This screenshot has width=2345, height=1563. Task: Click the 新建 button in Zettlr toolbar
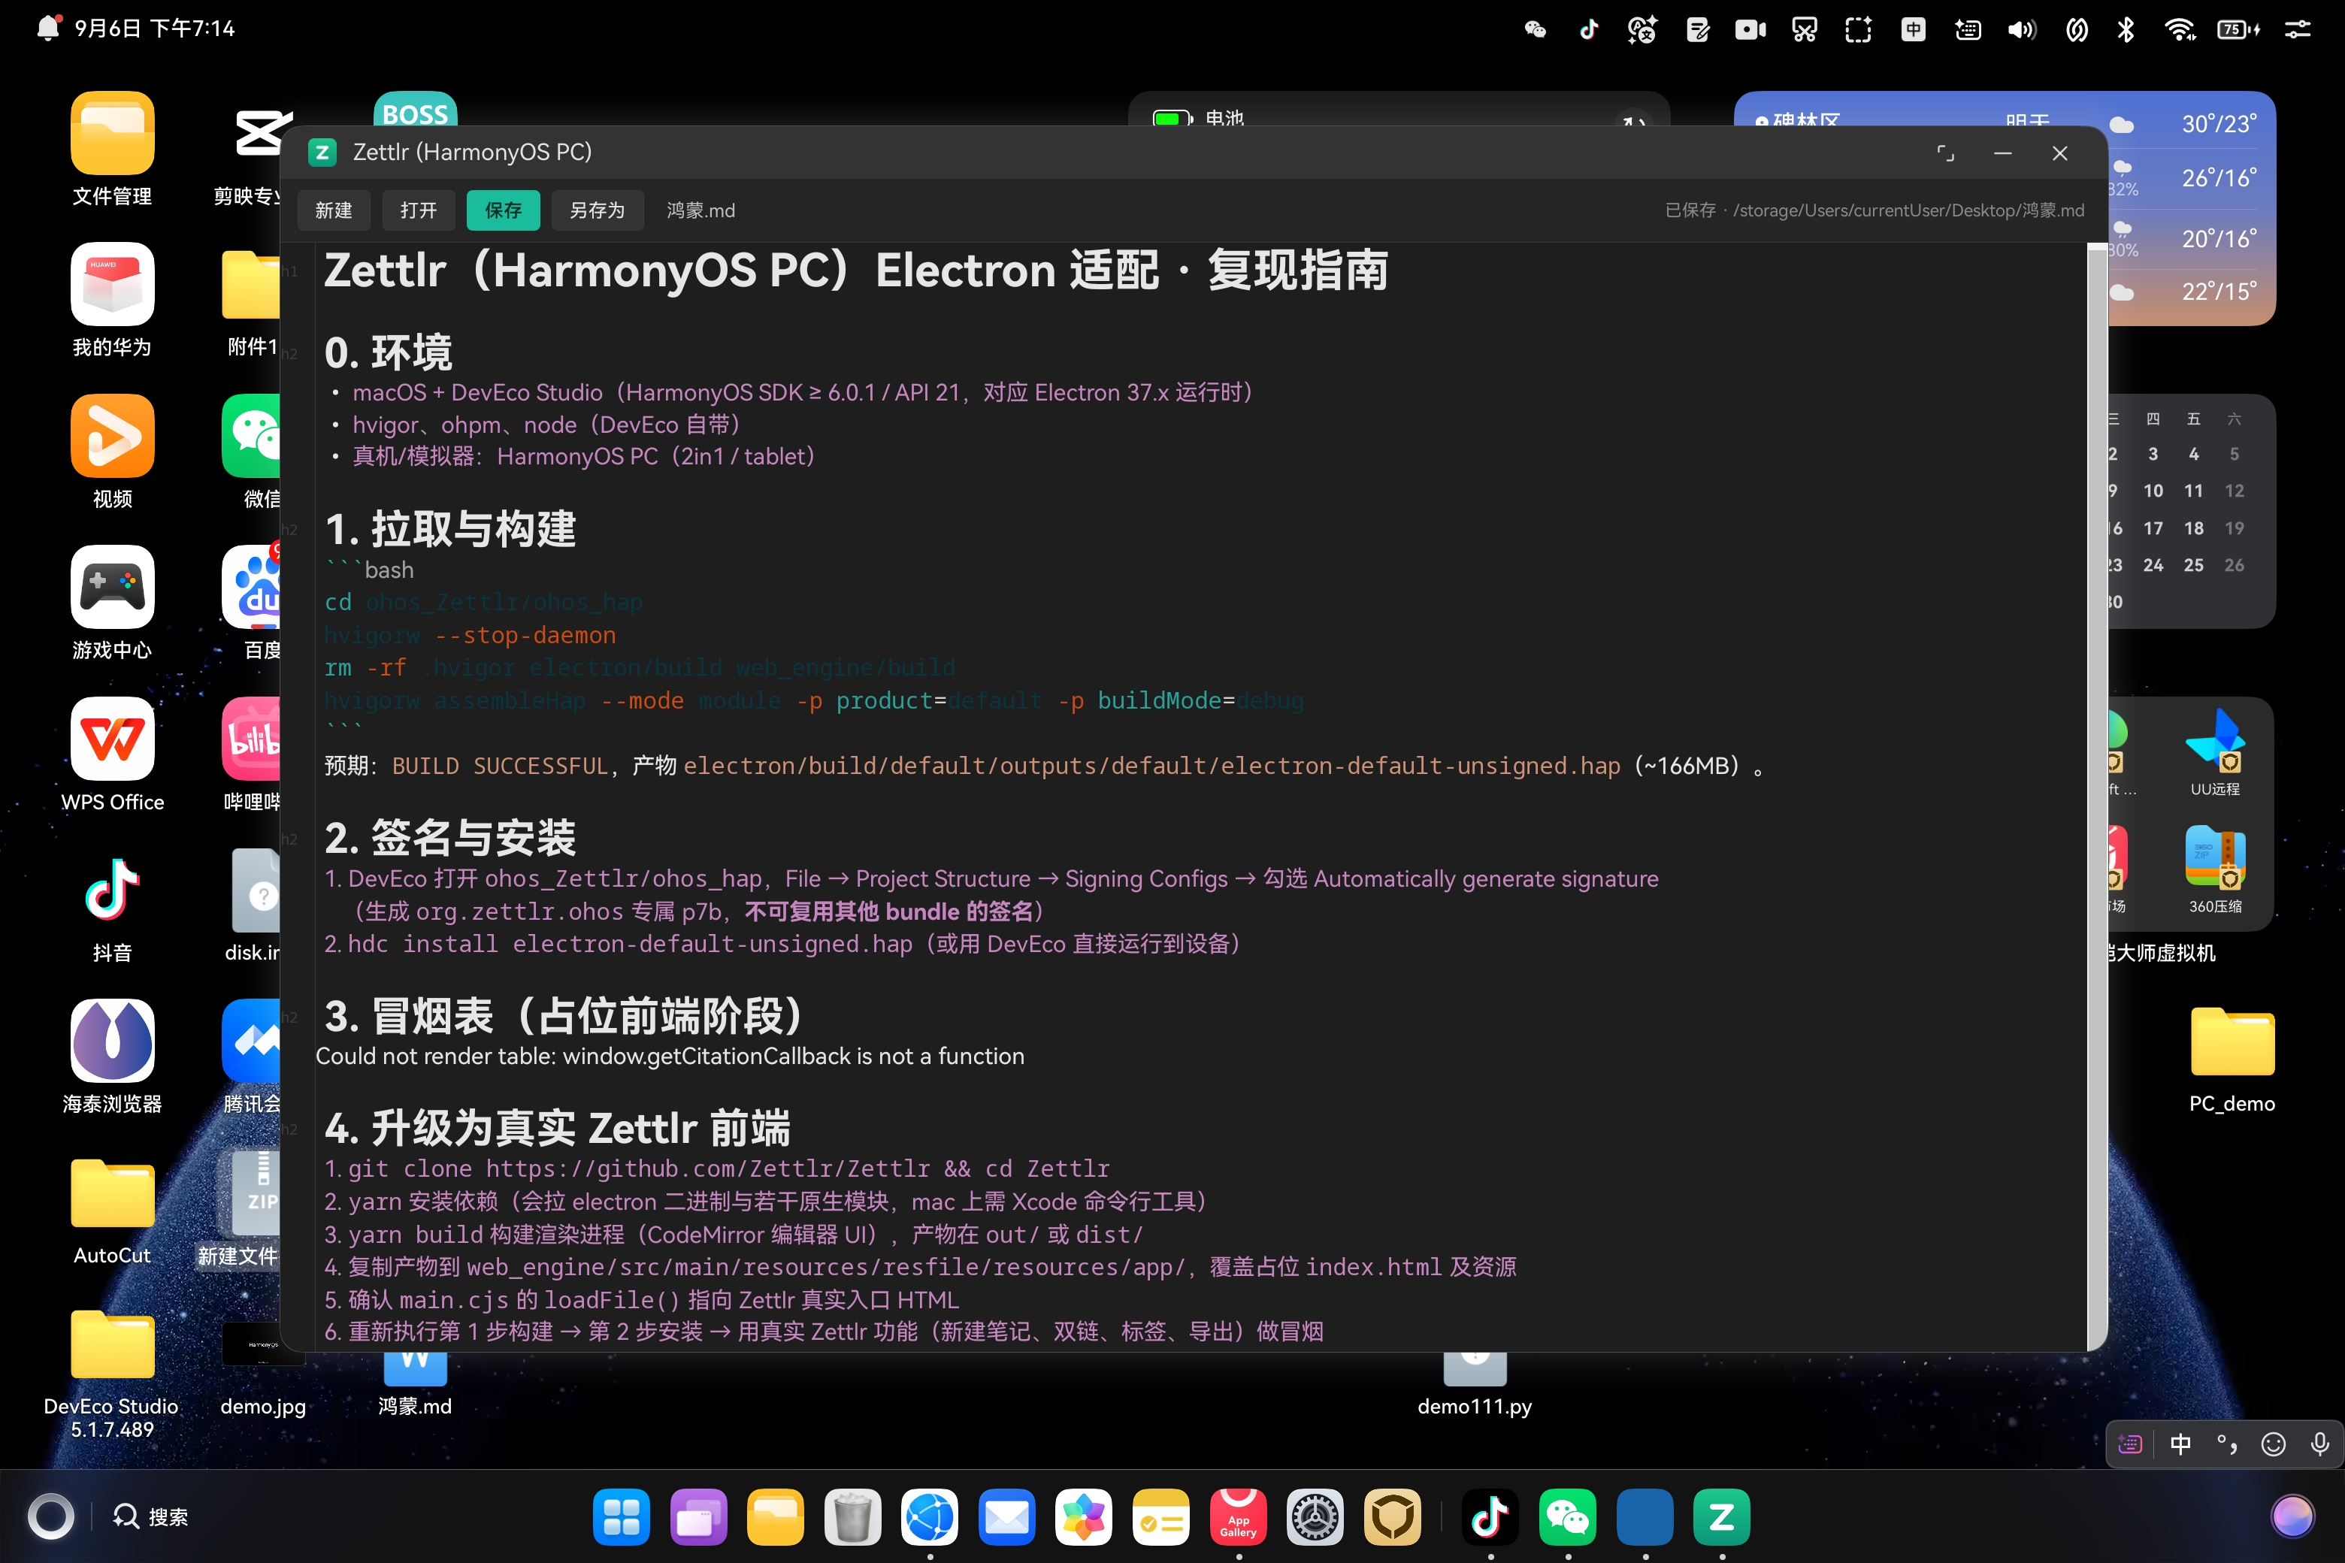click(x=333, y=210)
